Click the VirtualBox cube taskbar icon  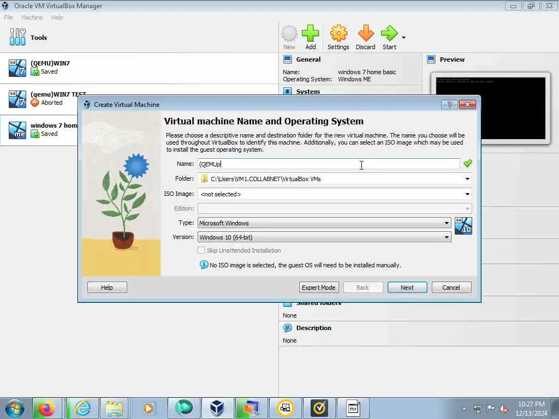coord(217,408)
